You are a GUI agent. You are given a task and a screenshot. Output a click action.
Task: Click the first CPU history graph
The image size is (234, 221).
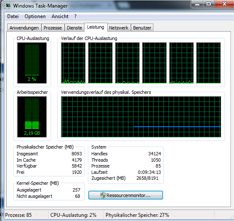73,63
